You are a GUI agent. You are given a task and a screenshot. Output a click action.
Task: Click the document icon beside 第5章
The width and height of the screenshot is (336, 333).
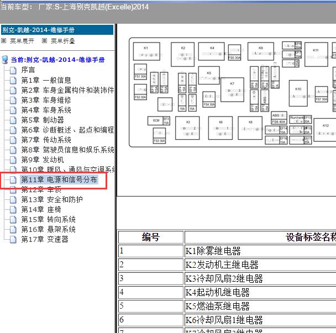click(13, 120)
